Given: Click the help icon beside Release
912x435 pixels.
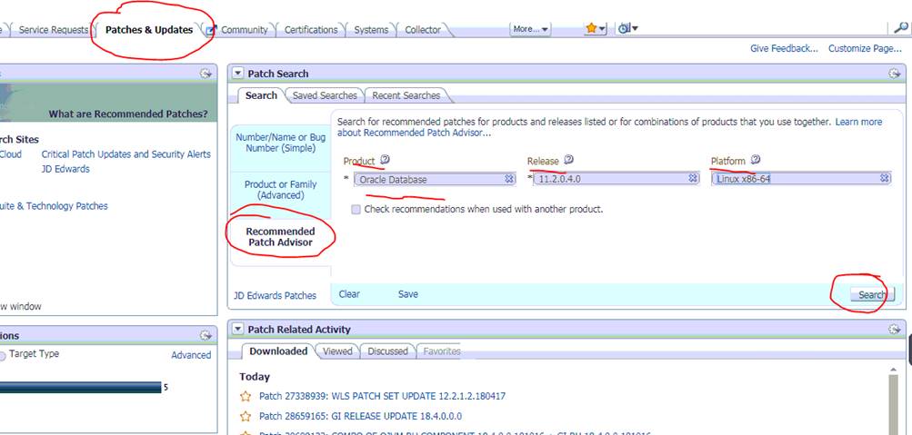Looking at the screenshot, I should (x=568, y=160).
